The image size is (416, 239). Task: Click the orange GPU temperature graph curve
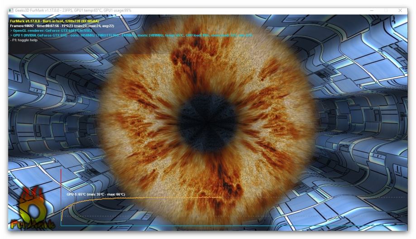point(141,198)
